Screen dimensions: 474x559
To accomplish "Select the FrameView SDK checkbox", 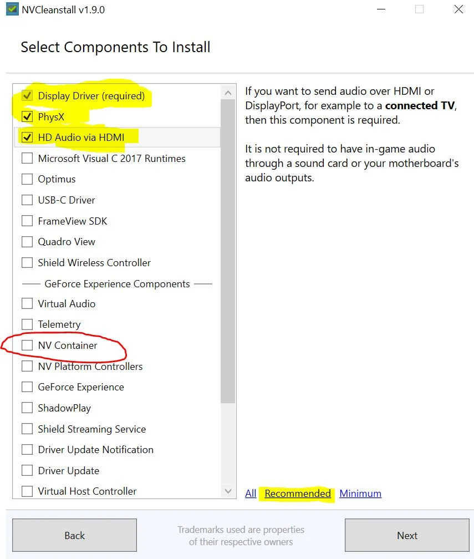I will 27,221.
